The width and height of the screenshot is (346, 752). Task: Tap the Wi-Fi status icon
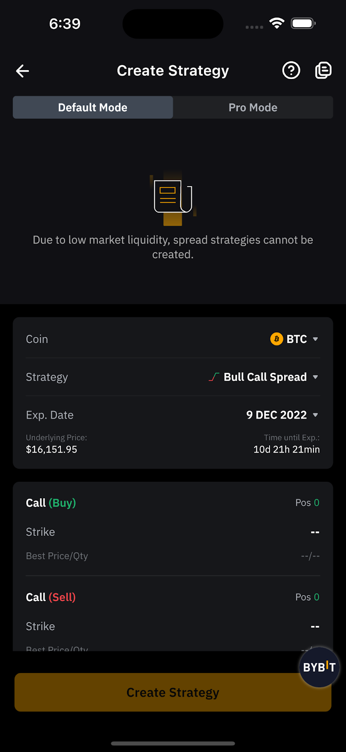(x=277, y=23)
